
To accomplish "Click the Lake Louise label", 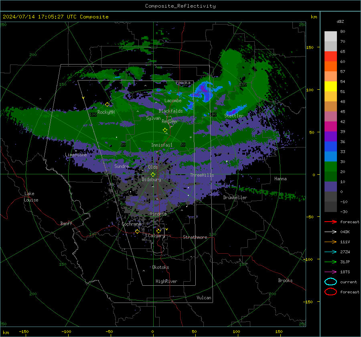I will click(31, 197).
